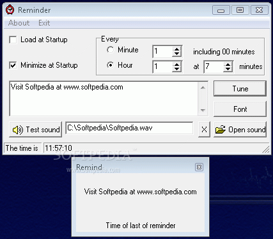Click message box scrollbar down arrow
The height and width of the screenshot is (239, 273).
click(x=203, y=110)
